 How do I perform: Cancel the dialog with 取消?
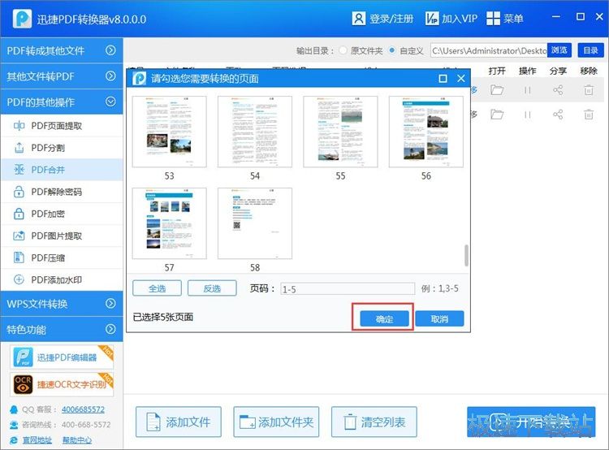click(439, 319)
